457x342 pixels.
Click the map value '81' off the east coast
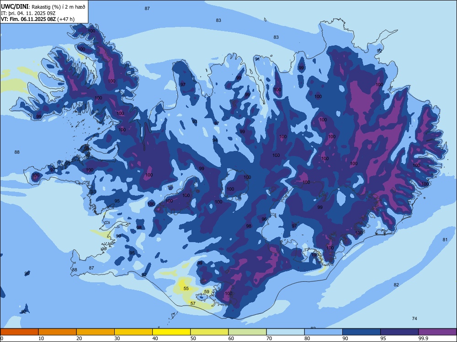(x=445, y=240)
